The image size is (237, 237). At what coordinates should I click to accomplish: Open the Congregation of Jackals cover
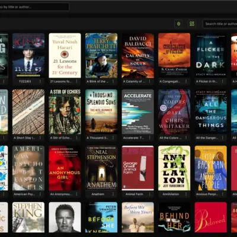pos(174,56)
